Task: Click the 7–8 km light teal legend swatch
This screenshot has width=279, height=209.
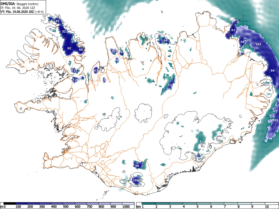Action: pyautogui.click(x=231, y=203)
